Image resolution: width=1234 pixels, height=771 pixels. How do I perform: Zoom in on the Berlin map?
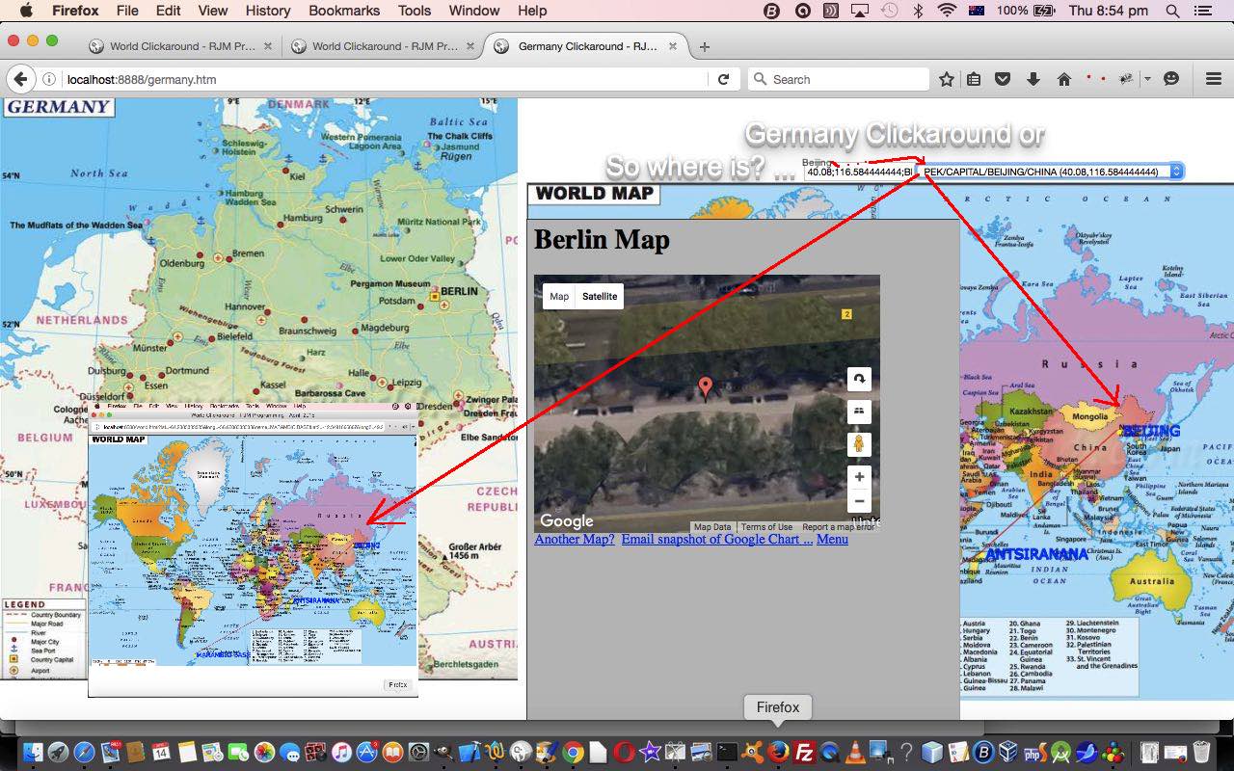click(x=859, y=476)
